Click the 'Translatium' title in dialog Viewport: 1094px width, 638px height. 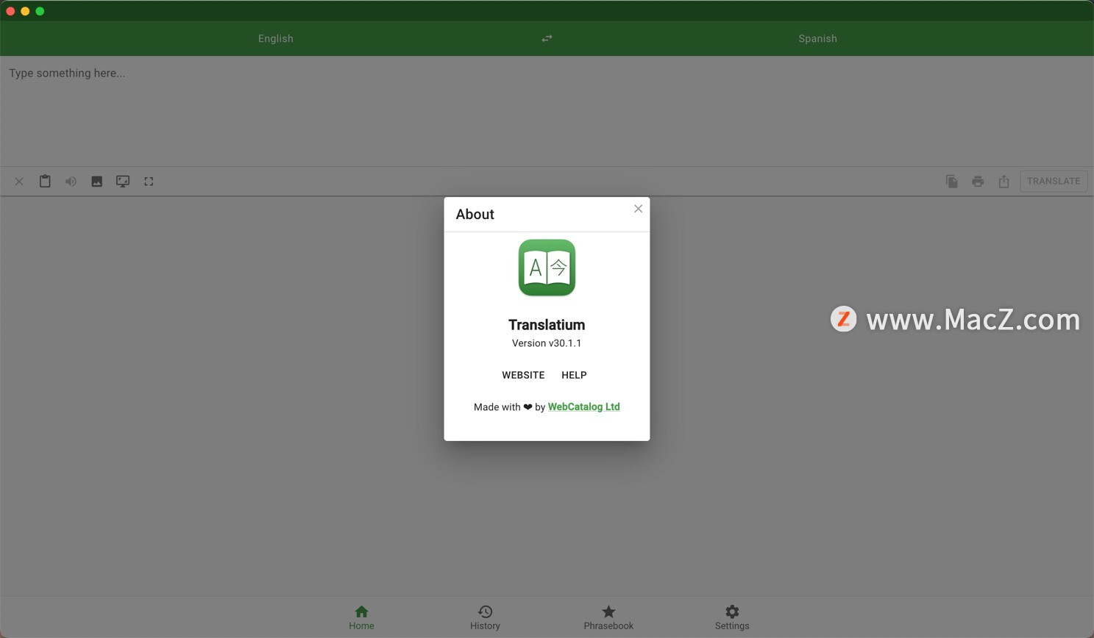547,325
